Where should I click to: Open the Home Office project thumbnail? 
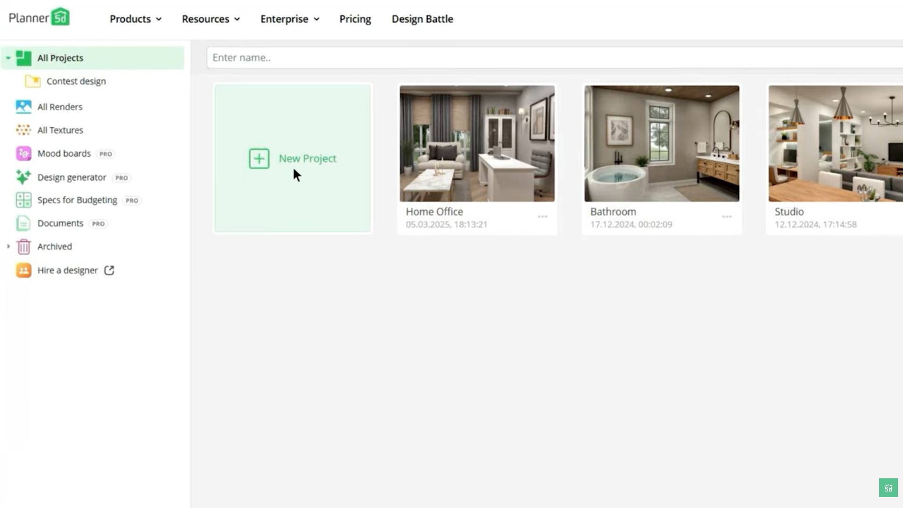477,144
